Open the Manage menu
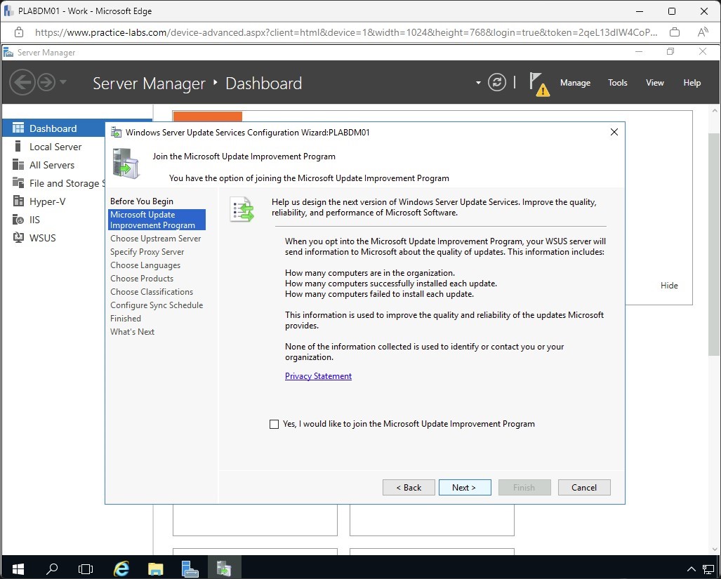Viewport: 721px width, 579px height. point(575,83)
